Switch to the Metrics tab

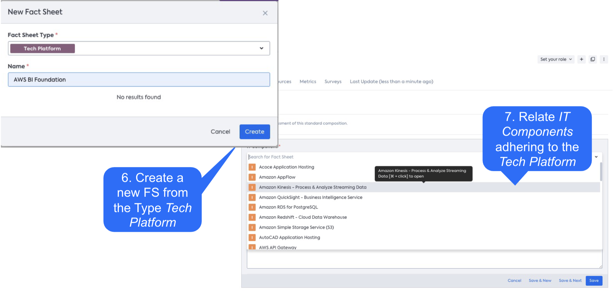(308, 82)
